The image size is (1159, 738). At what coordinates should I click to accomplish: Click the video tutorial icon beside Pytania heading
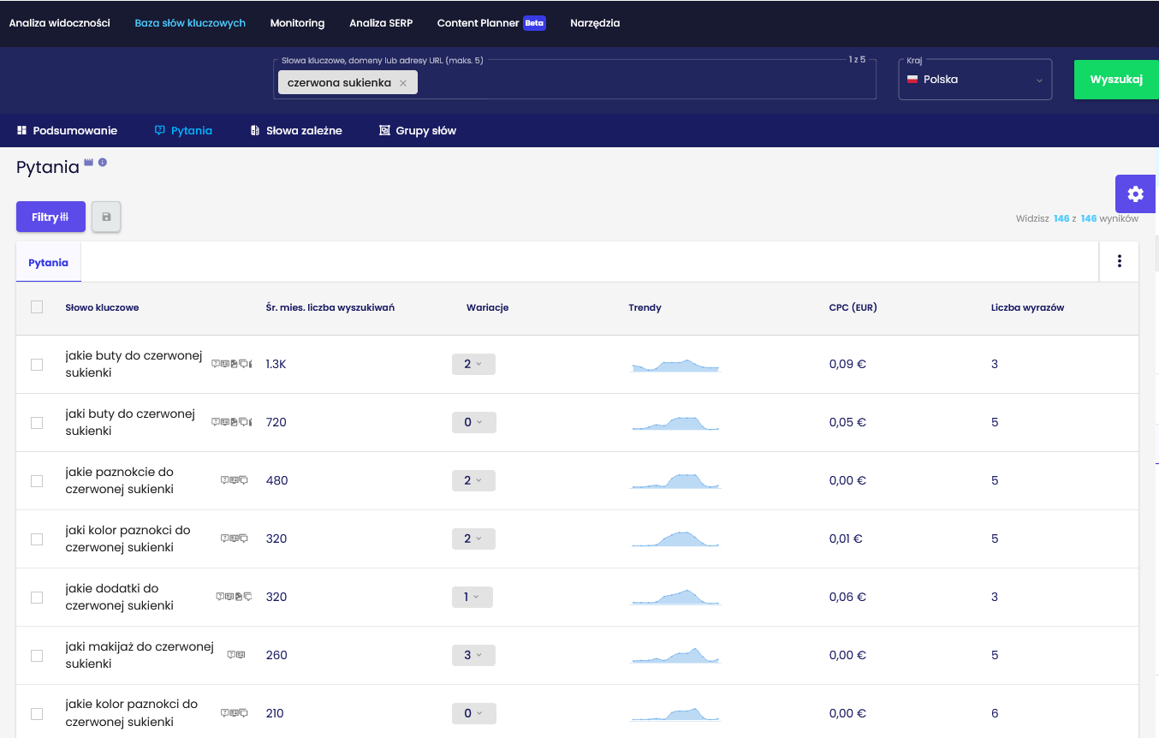pos(88,162)
